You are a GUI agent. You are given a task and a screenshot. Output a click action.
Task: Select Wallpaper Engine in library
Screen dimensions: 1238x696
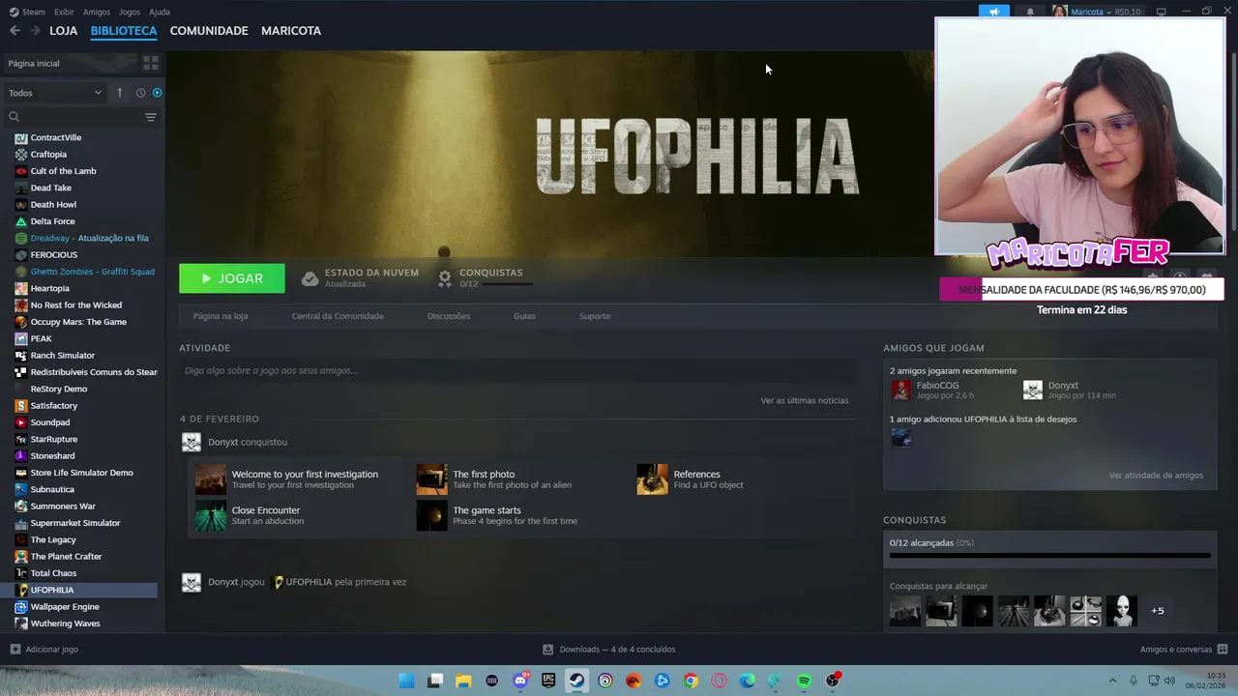[x=65, y=607]
